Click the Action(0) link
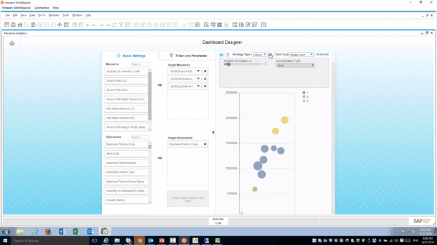 coord(322,54)
